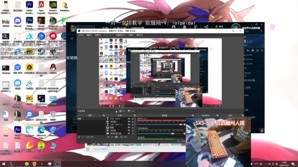This screenshot has height=167, width=298.
Task: Open Discord desktop shortcut
Action: [x=18, y=22]
